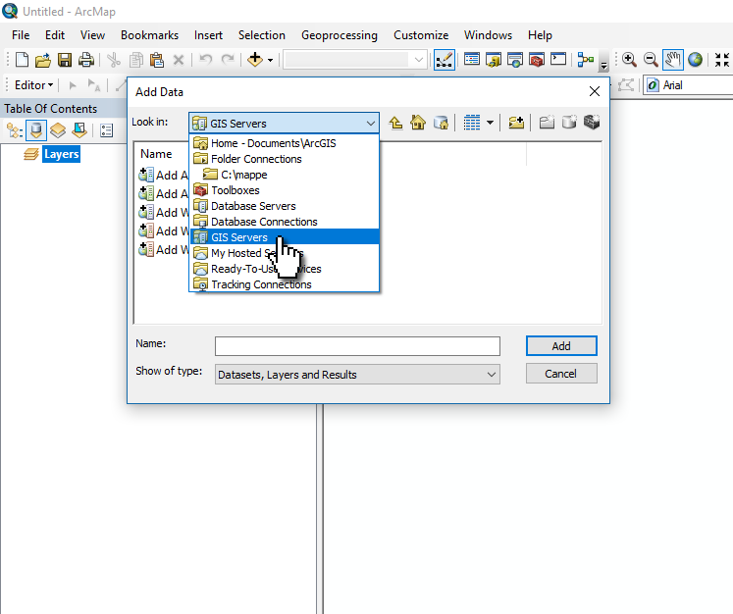
Task: Choose C:\mappe folder in Look in list
Action: pos(285,175)
